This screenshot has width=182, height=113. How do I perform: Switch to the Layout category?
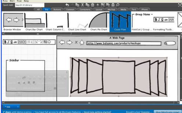coord(99,10)
